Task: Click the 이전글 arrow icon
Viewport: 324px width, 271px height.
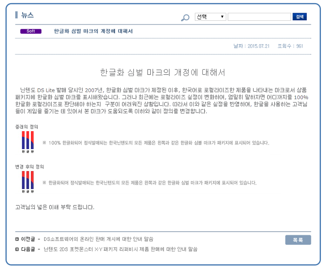Action: coord(17,239)
